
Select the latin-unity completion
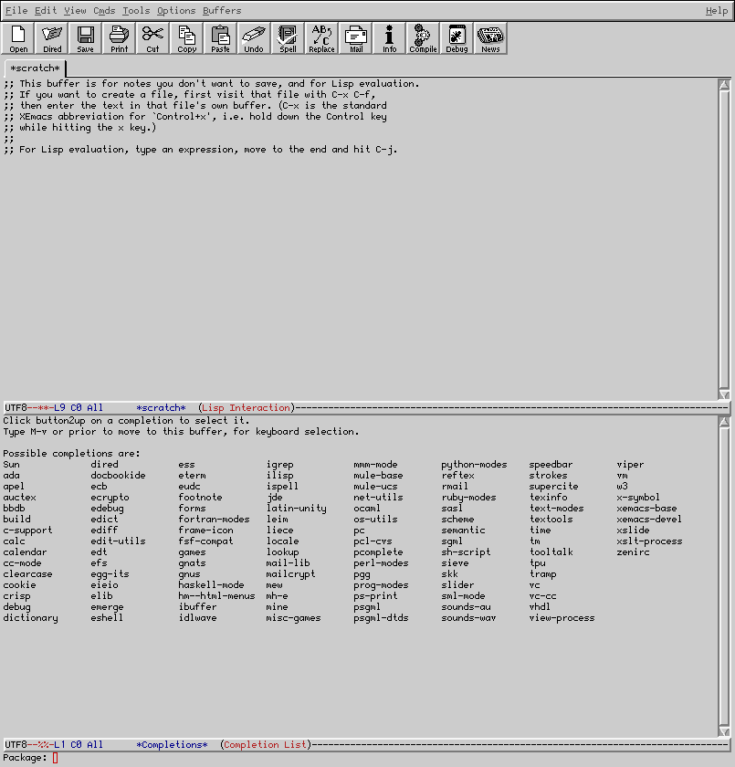(296, 509)
